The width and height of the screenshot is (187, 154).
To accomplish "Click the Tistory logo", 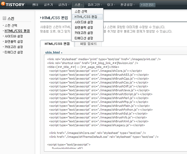I will 13,4.
